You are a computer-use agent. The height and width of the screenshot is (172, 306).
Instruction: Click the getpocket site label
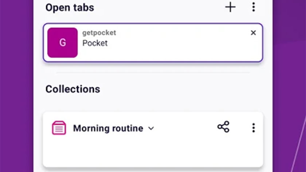(99, 33)
